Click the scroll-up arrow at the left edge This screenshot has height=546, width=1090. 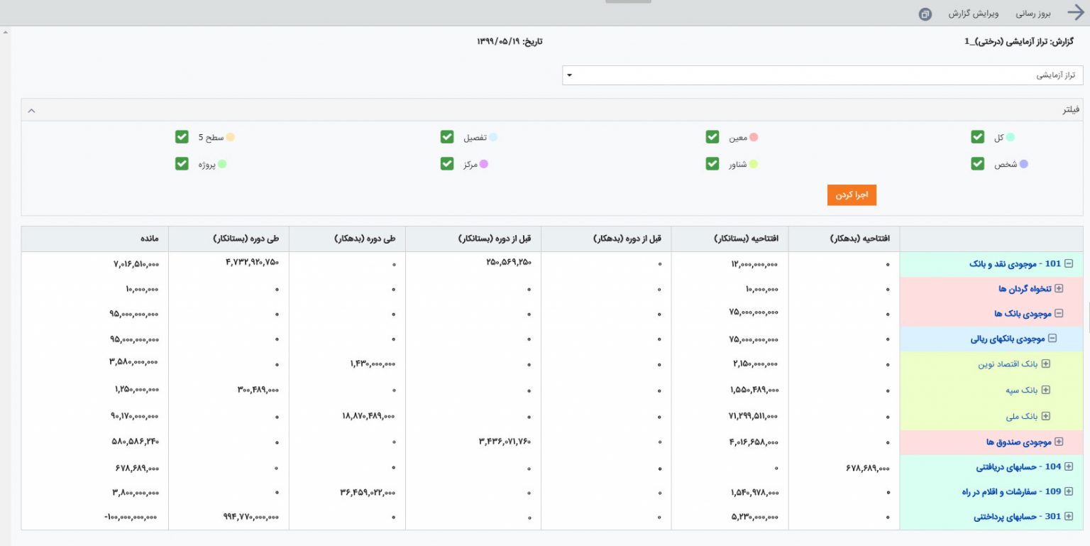[5, 33]
